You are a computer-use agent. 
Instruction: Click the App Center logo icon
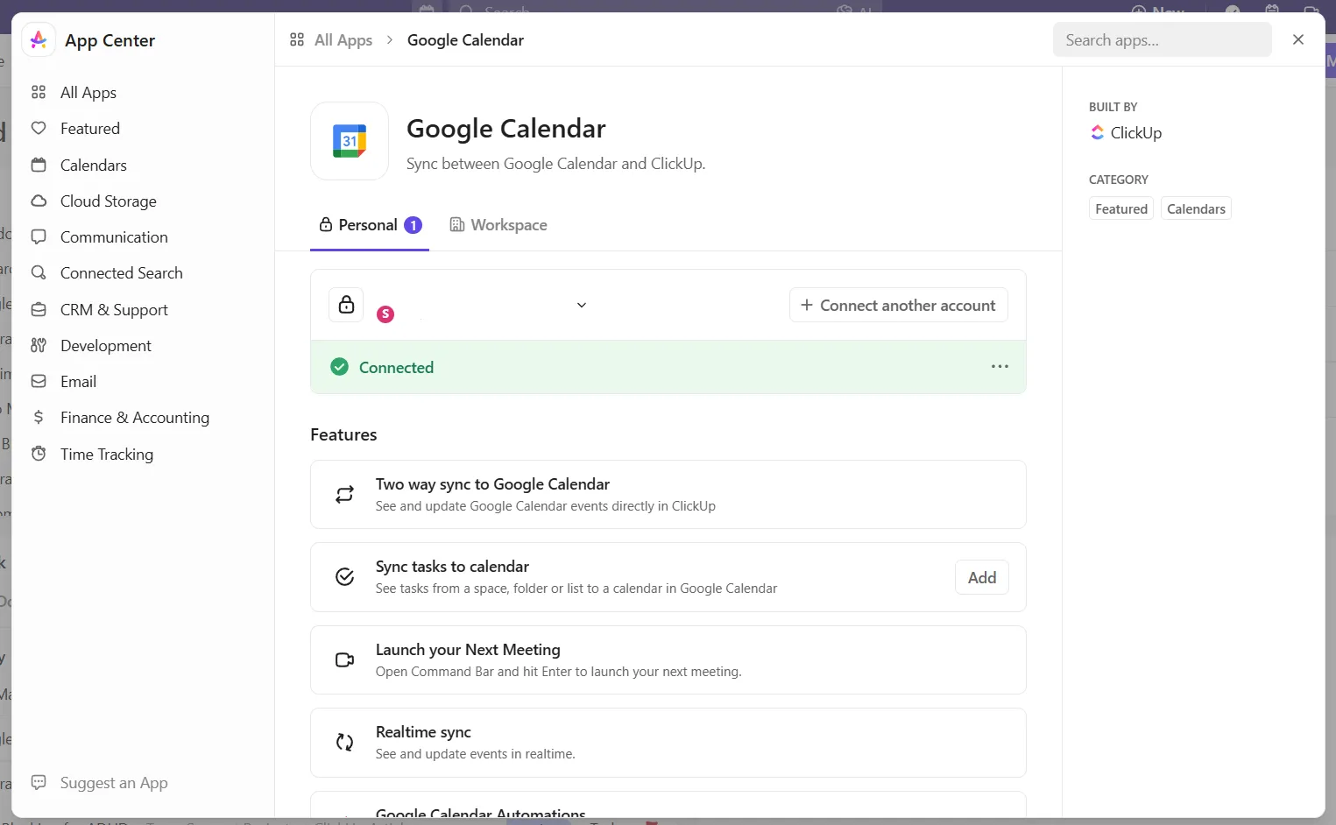pyautogui.click(x=39, y=40)
